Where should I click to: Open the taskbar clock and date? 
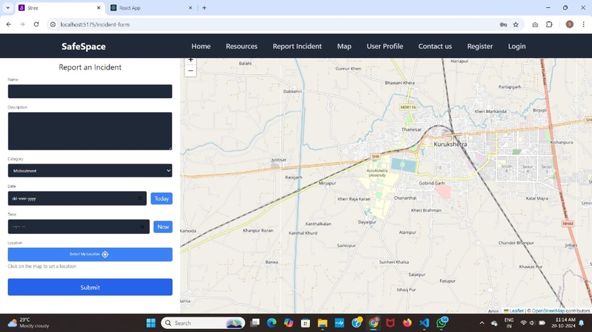tap(563, 323)
